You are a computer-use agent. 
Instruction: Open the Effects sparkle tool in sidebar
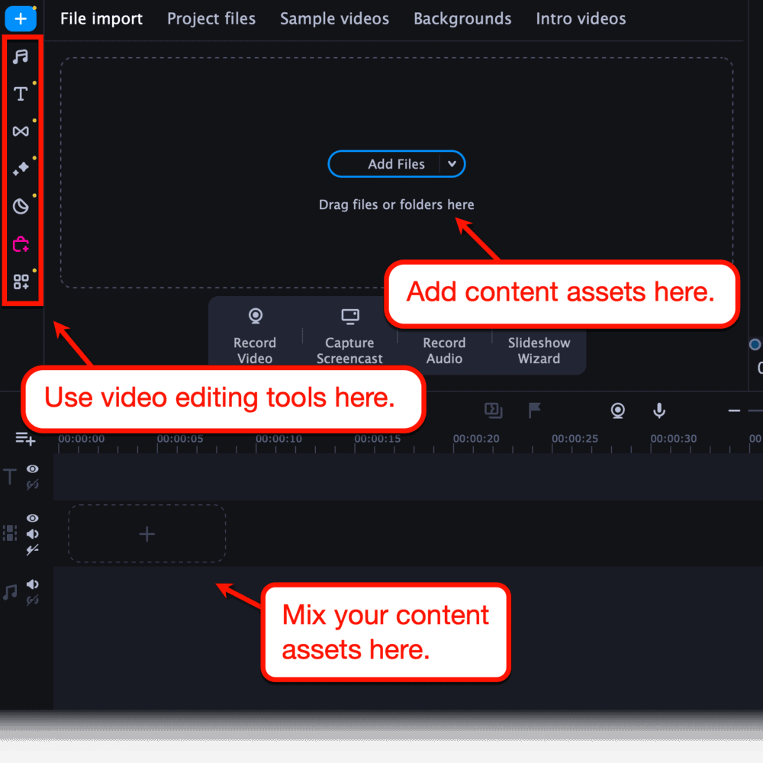(x=21, y=169)
